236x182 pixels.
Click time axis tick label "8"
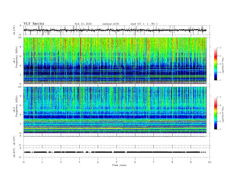point(172,162)
